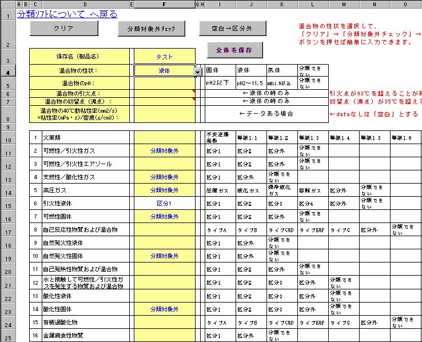Screen dimensions: 422x342
Task: Click the クリア button
Action: 64,28
